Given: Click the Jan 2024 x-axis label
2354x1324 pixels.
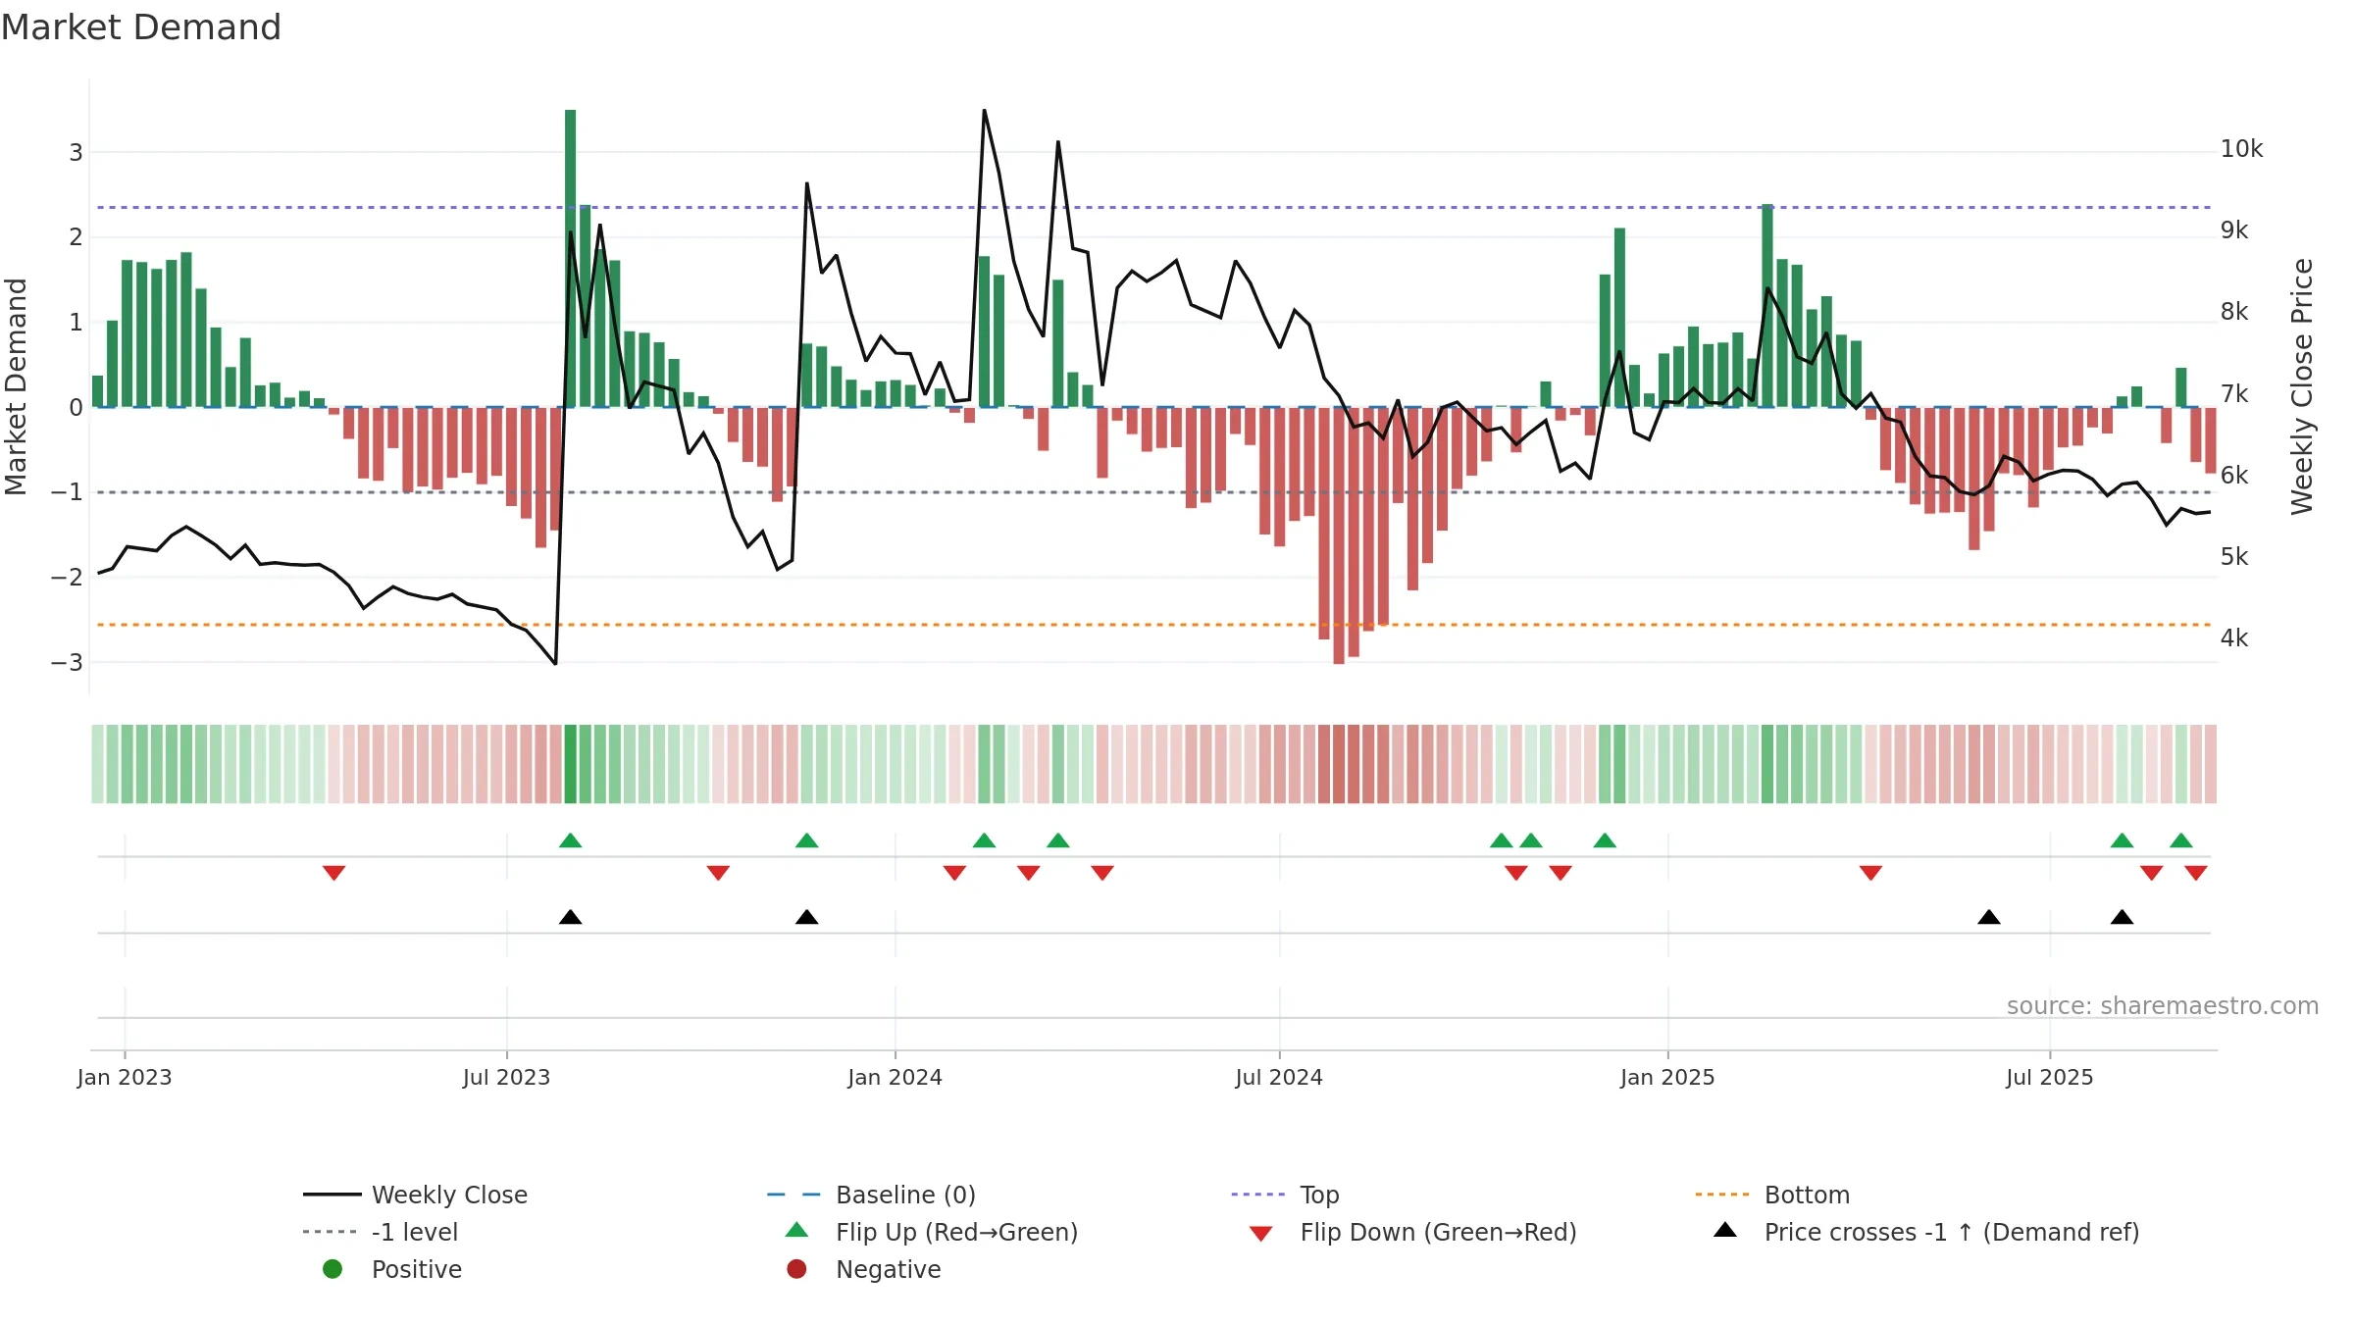Looking at the screenshot, I should point(895,1077).
